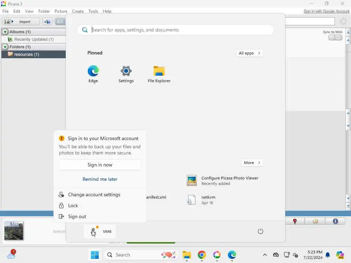Click Sign in with Google Account link

326,11
